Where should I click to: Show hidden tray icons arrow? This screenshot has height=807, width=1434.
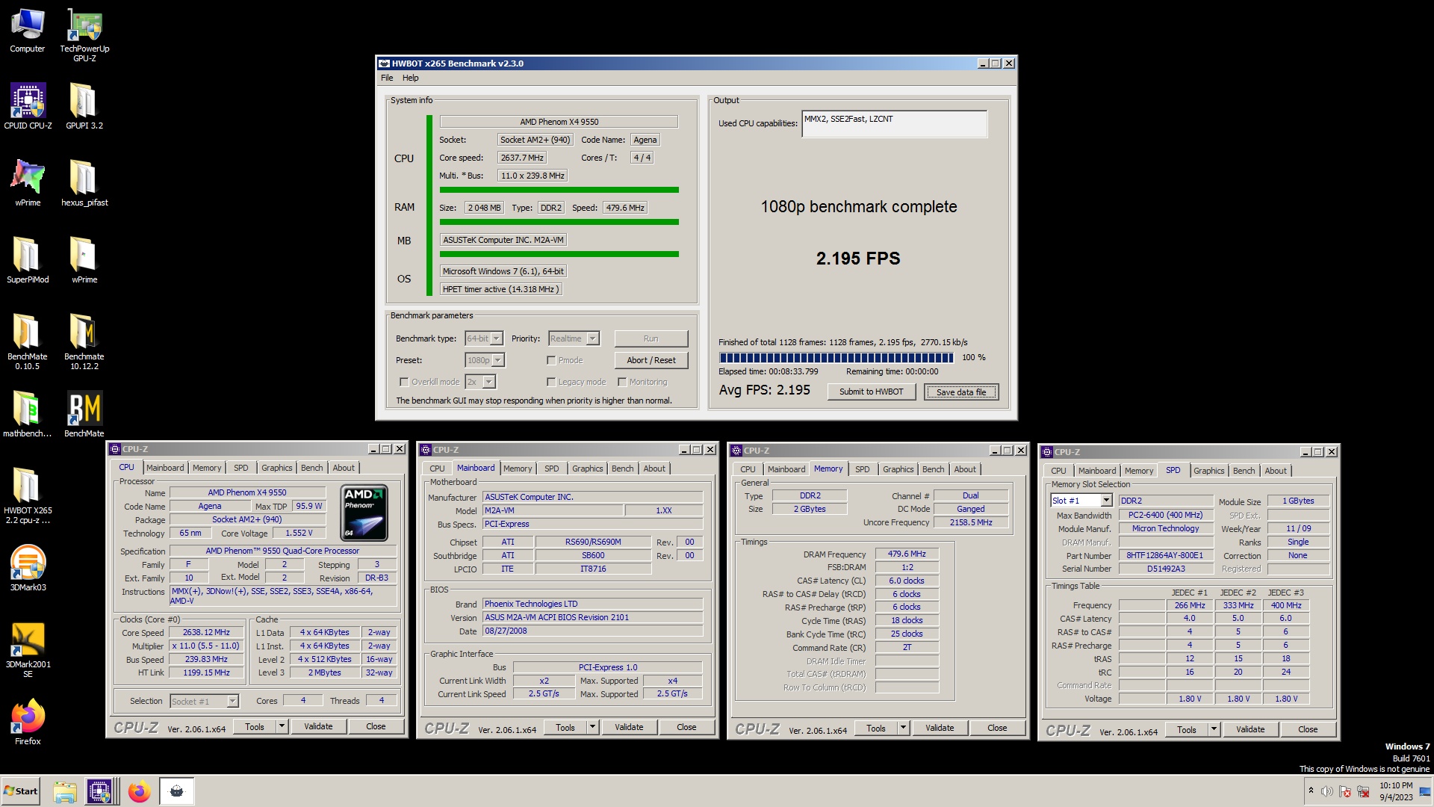click(x=1311, y=791)
